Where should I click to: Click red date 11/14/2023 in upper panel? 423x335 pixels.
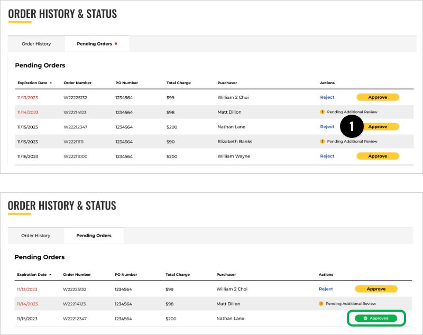click(x=28, y=113)
